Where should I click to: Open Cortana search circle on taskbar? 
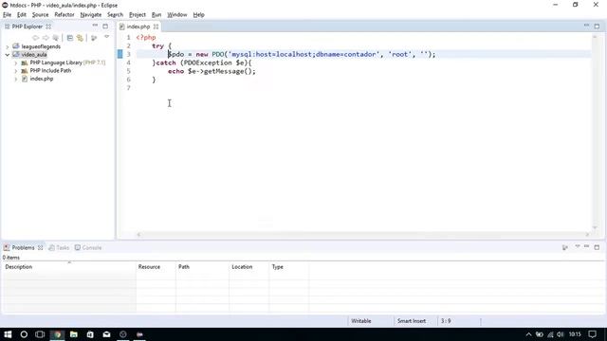coord(24,334)
